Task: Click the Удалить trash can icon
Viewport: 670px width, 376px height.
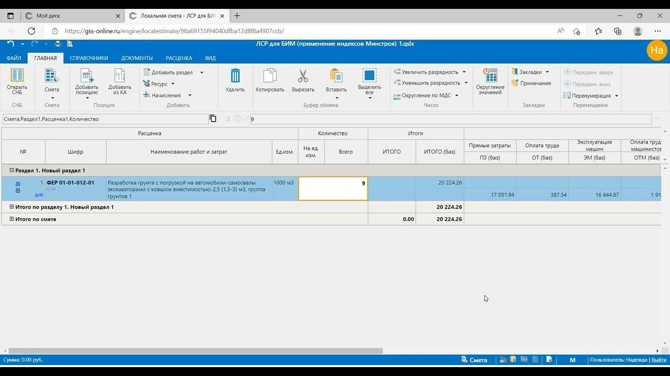Action: coord(235,76)
